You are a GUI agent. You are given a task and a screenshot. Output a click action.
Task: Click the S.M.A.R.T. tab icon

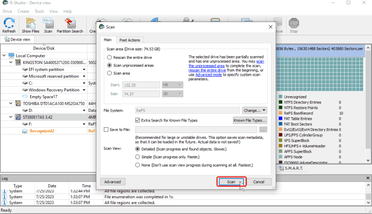pos(281,168)
